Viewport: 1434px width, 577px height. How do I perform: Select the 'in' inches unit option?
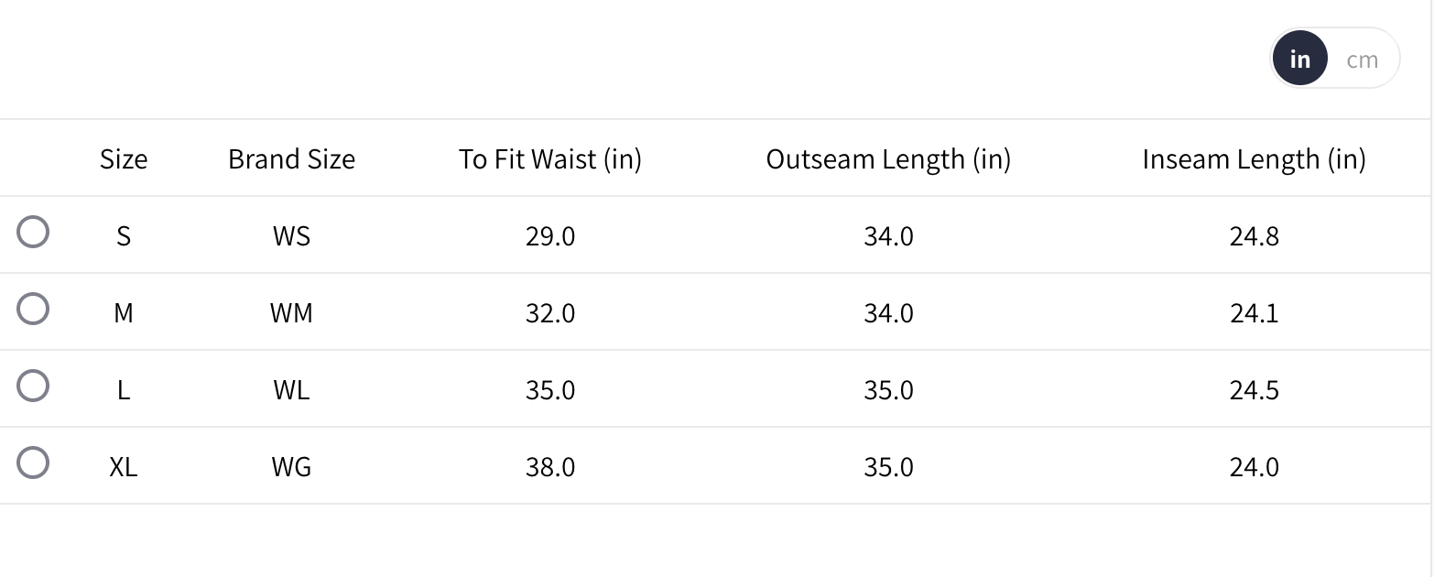pos(1299,60)
